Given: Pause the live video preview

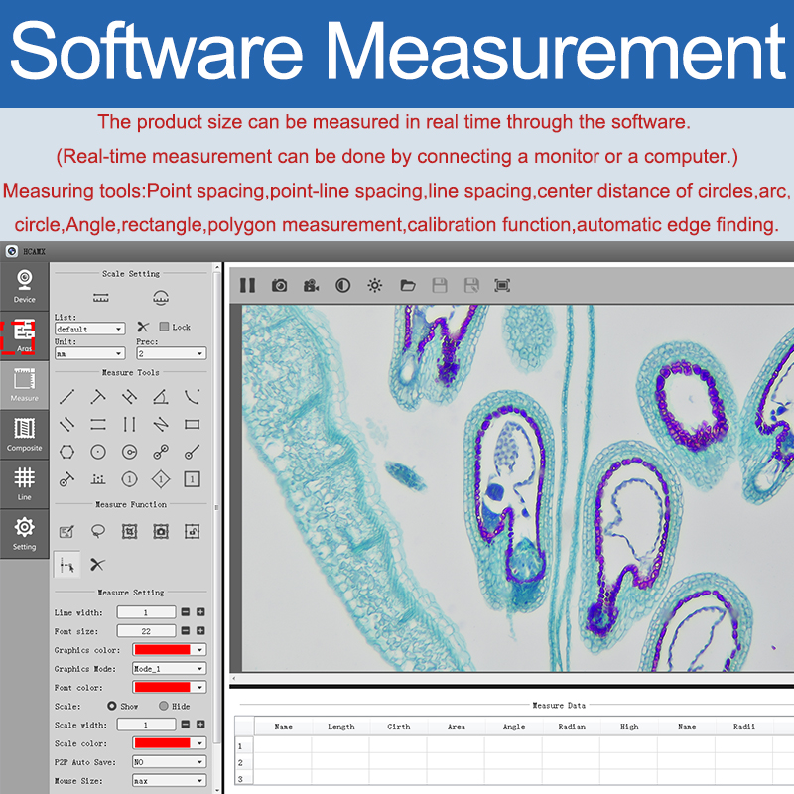Looking at the screenshot, I should pos(247,285).
